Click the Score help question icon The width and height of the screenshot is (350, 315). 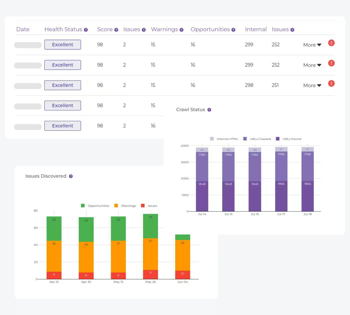point(116,29)
